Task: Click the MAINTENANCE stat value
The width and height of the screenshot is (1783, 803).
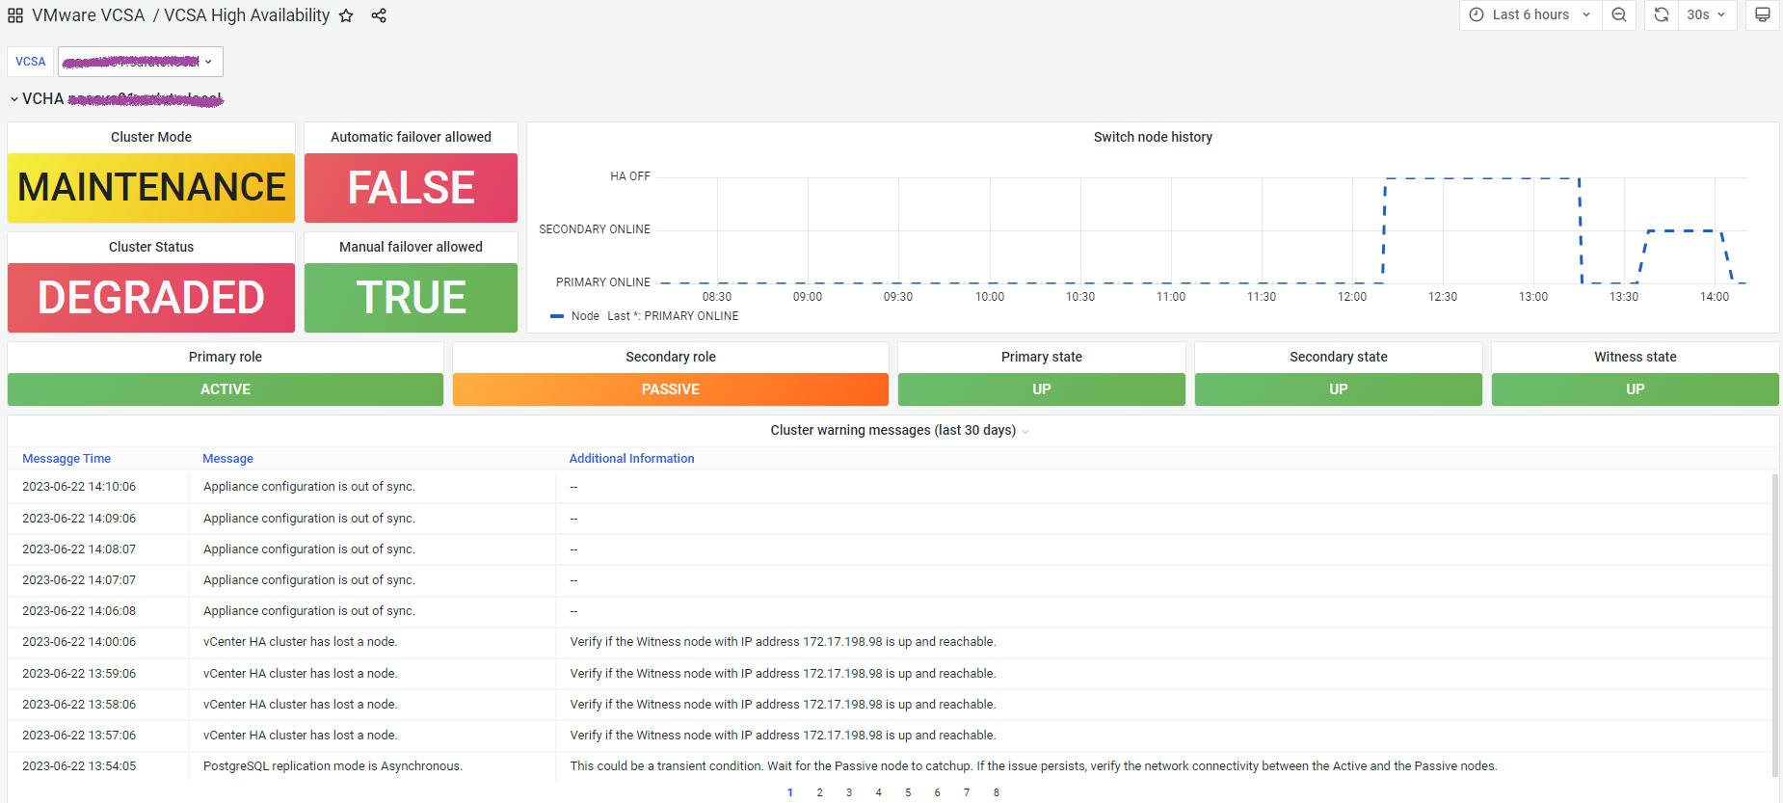Action: coord(151,188)
